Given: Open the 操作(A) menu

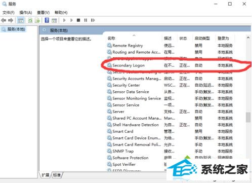Looking at the screenshot, I should [x=26, y=13].
